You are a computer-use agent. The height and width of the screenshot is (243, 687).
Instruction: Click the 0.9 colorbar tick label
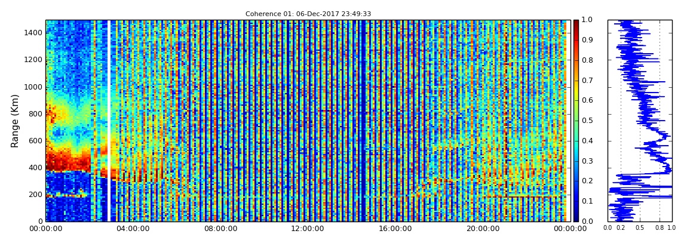pyautogui.click(x=587, y=40)
